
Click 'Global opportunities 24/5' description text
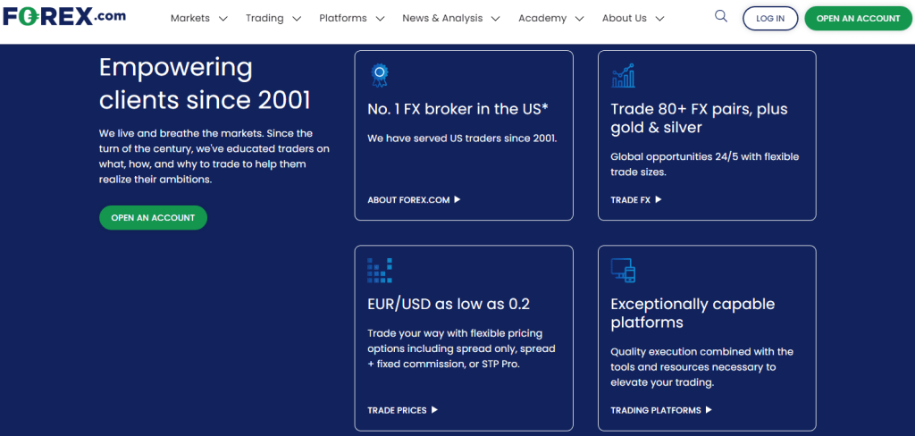tap(705, 164)
